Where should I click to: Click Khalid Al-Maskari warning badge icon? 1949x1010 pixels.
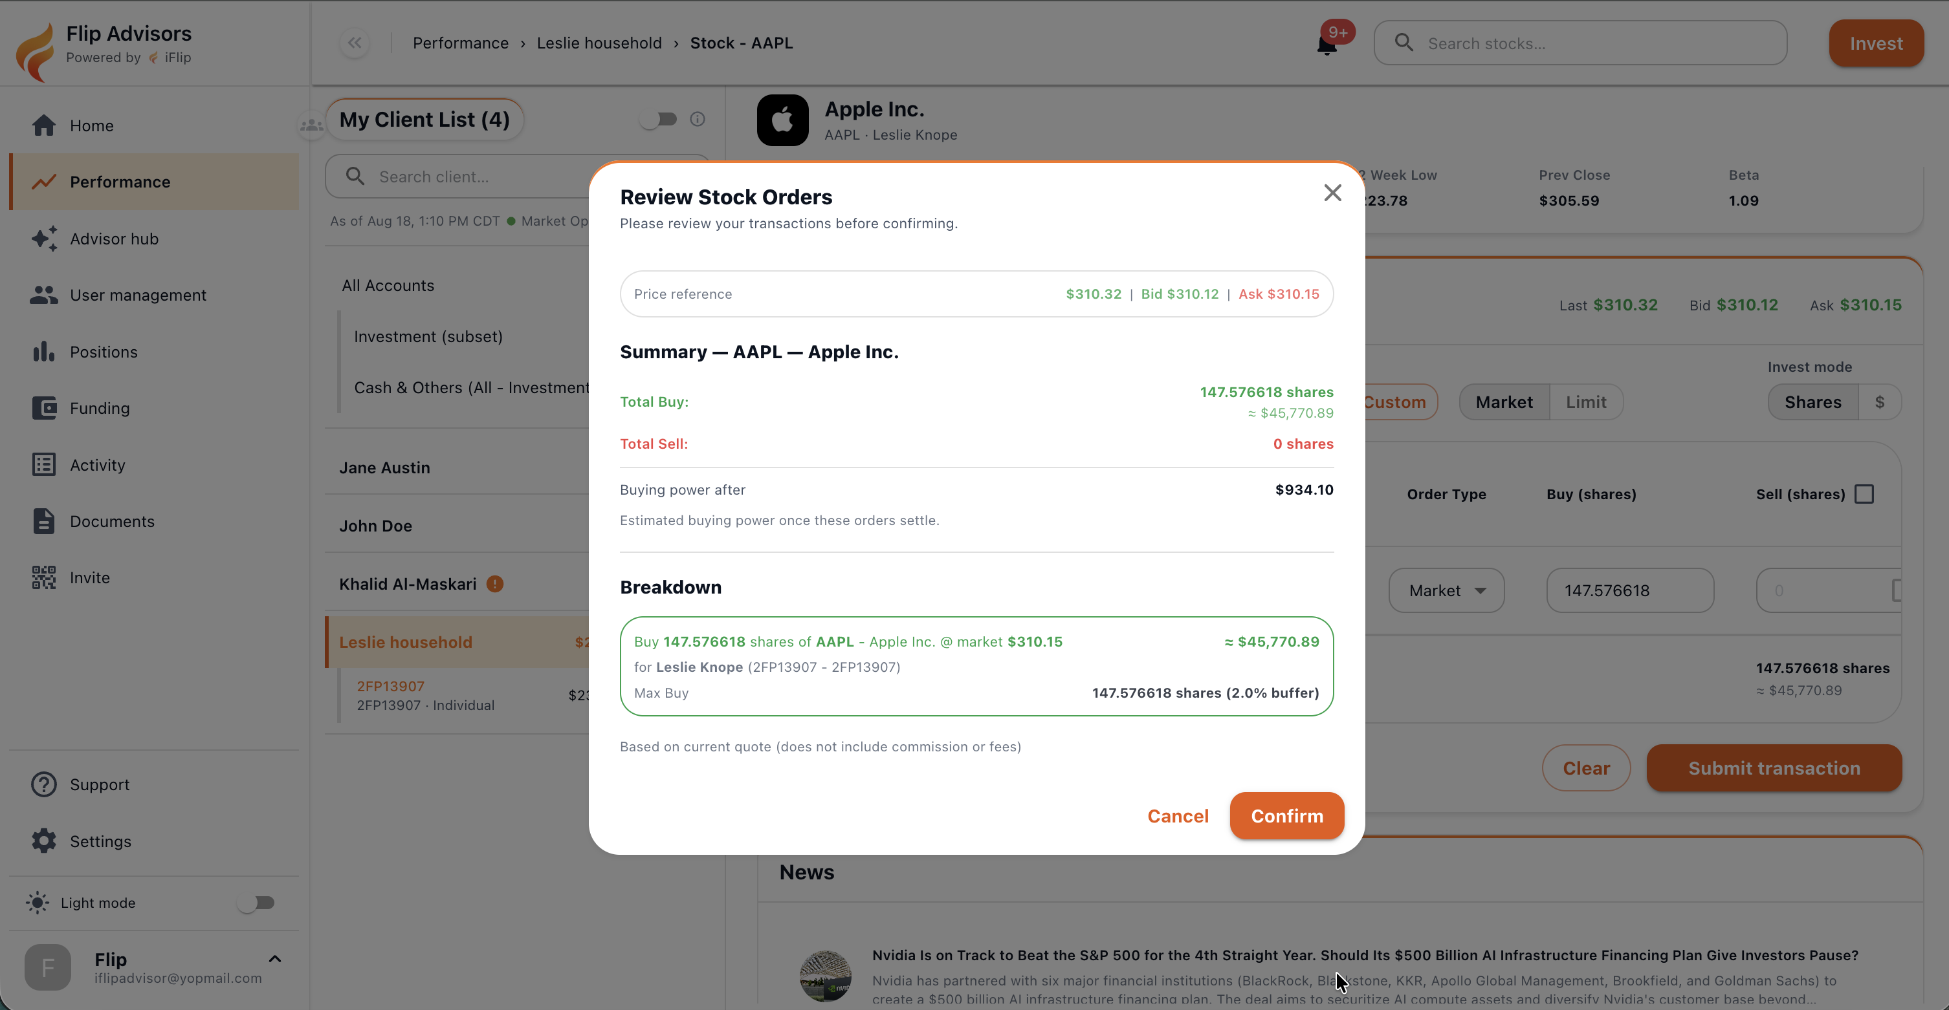tap(495, 585)
